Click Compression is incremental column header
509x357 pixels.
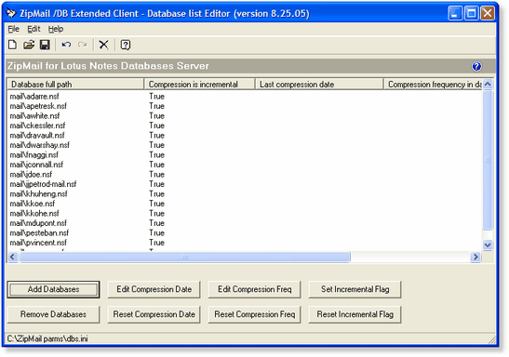click(x=199, y=85)
